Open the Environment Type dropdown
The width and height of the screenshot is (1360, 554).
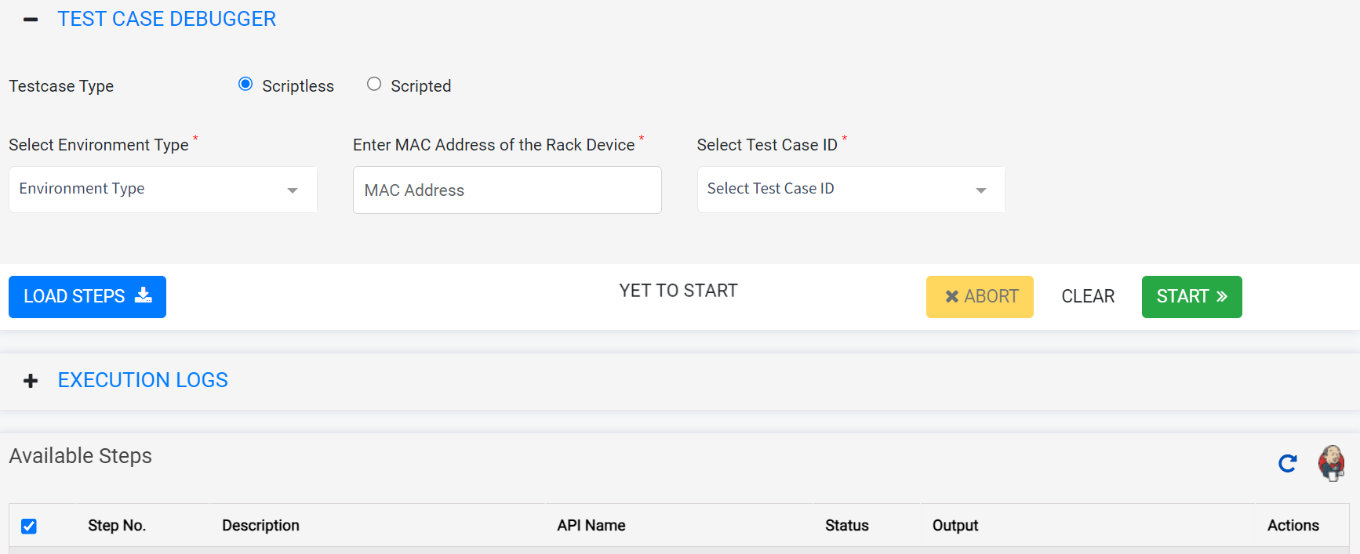pos(162,190)
